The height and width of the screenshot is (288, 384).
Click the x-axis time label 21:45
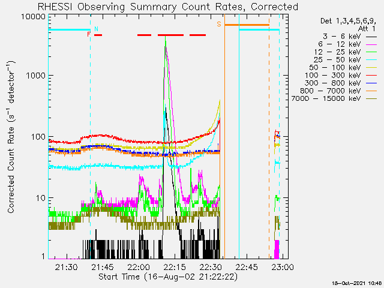(103, 267)
